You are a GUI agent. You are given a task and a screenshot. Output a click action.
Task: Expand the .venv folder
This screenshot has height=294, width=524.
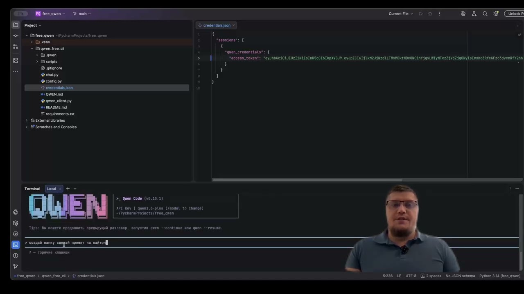click(32, 42)
